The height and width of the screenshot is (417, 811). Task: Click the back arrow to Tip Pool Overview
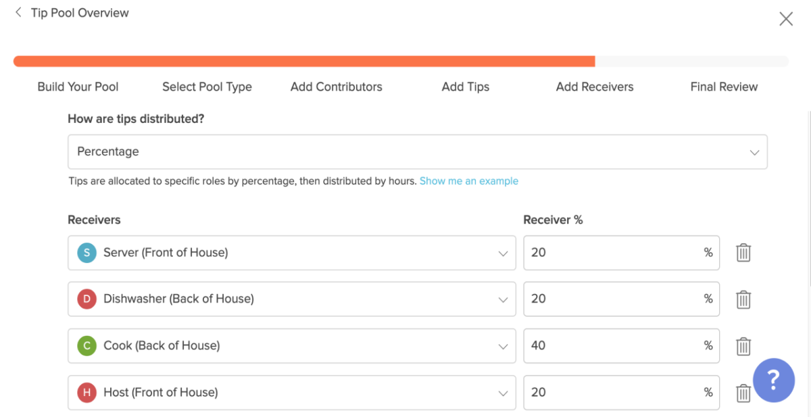click(x=18, y=11)
